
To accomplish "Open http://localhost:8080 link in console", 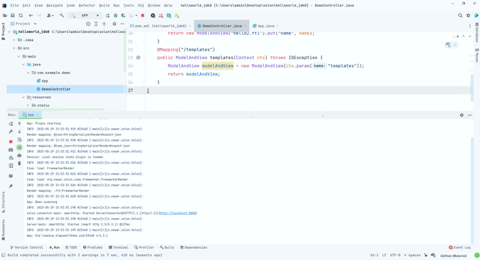I will pos(177,213).
